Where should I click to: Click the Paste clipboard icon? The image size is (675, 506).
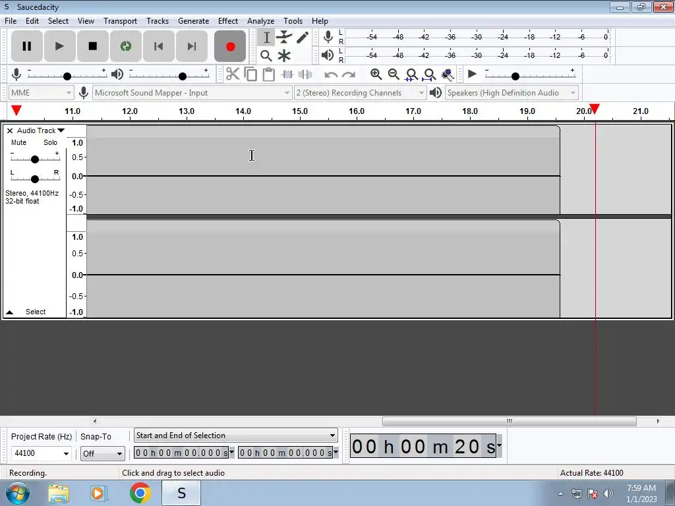(269, 74)
